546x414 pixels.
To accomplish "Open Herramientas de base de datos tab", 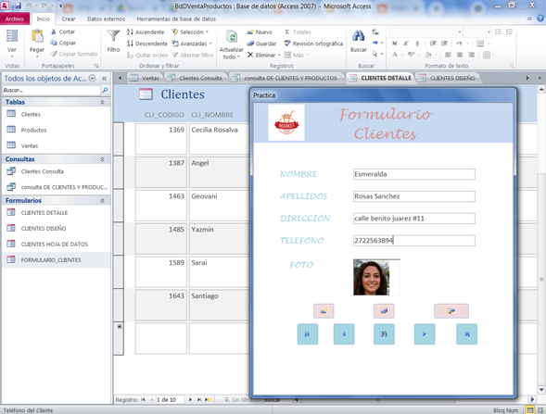I will [x=176, y=19].
